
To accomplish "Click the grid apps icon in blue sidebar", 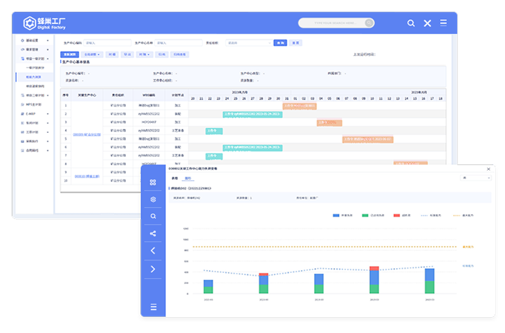I will pyautogui.click(x=153, y=182).
